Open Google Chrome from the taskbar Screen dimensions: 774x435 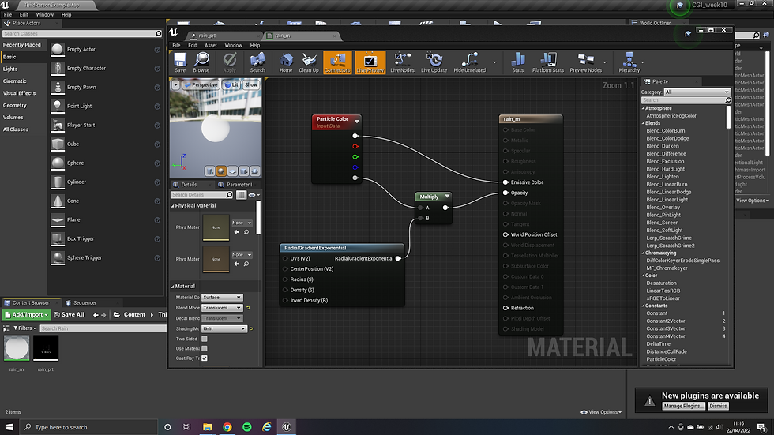227,427
